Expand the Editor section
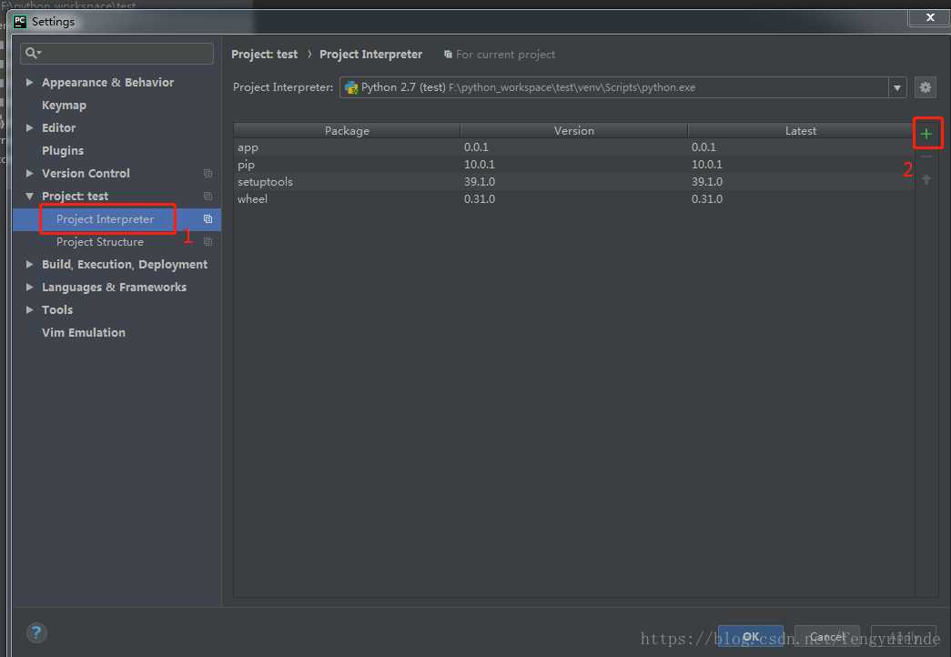 pyautogui.click(x=29, y=127)
